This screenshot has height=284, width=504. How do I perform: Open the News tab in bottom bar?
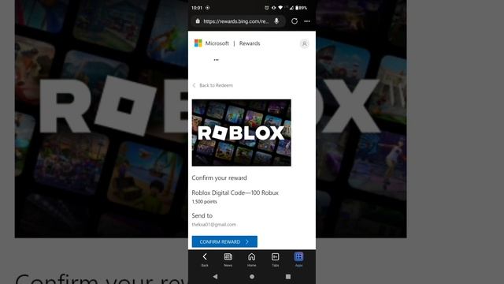pyautogui.click(x=228, y=260)
